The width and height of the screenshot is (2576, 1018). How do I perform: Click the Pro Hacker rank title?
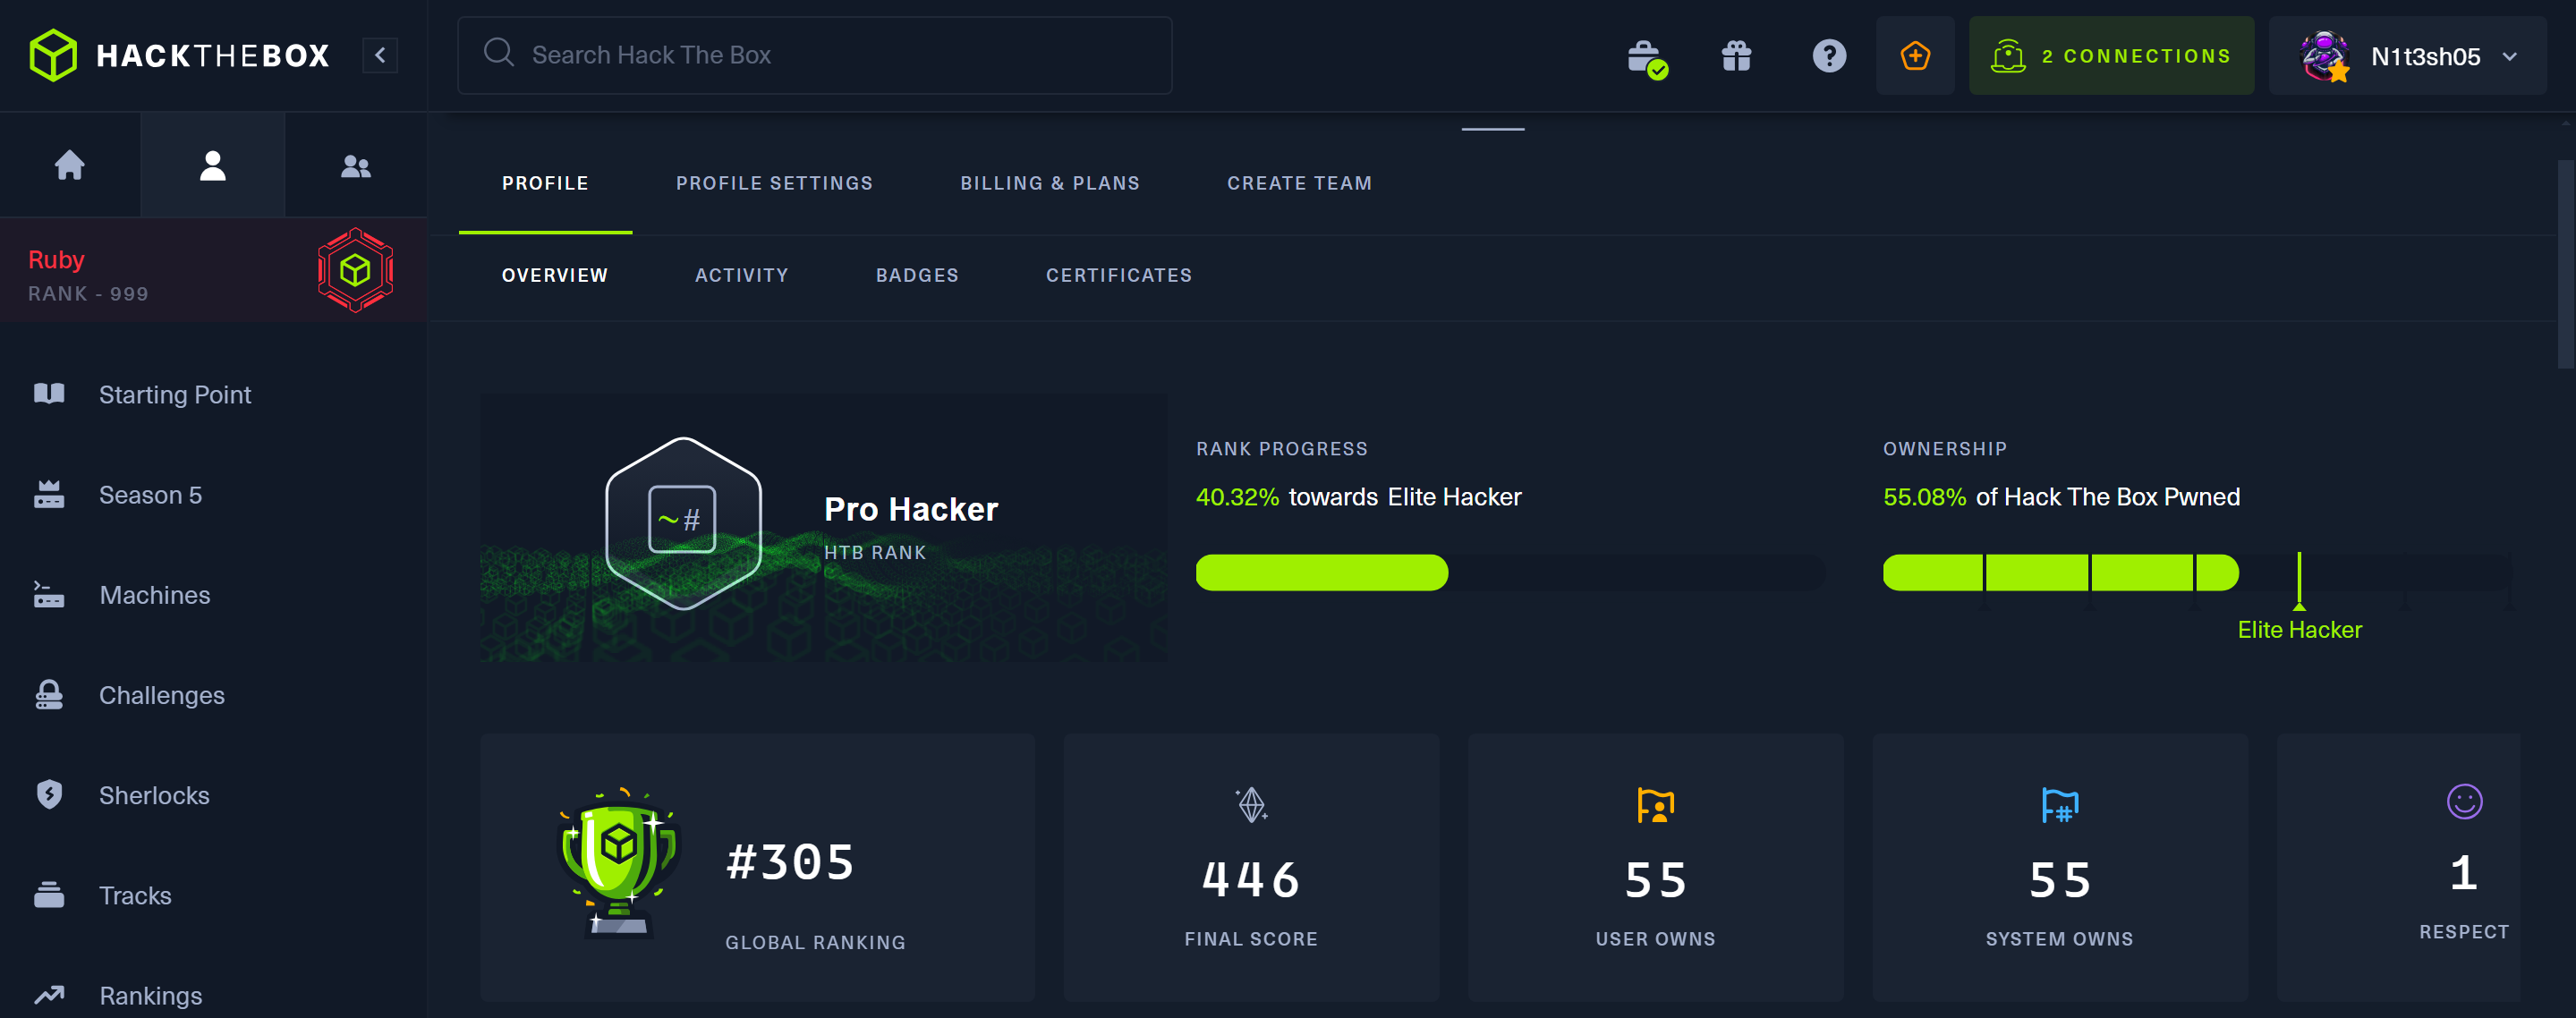coord(911,509)
